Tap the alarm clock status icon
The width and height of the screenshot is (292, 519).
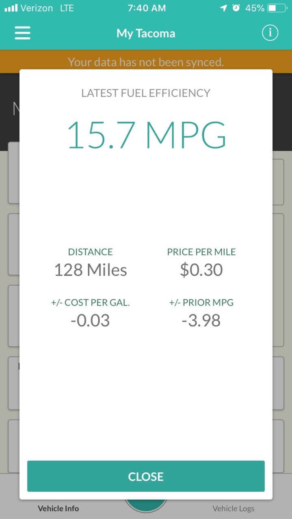tap(236, 8)
